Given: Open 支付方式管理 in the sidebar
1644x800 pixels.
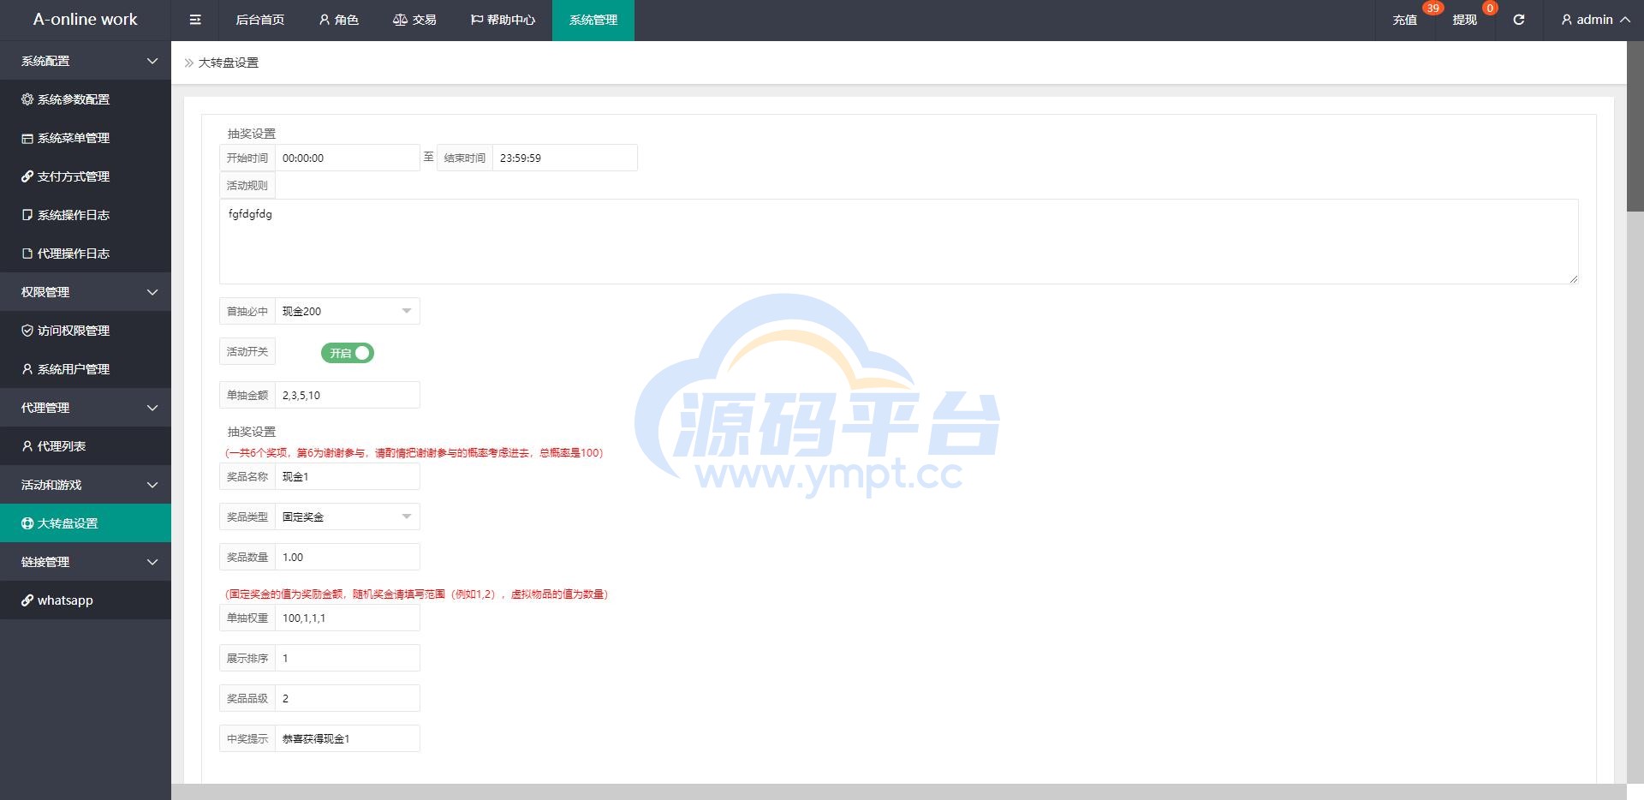Looking at the screenshot, I should point(74,176).
